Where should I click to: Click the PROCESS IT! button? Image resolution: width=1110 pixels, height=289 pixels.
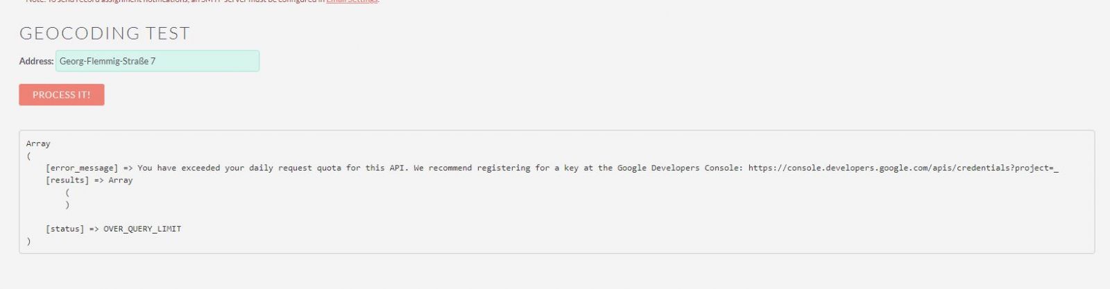(x=62, y=95)
